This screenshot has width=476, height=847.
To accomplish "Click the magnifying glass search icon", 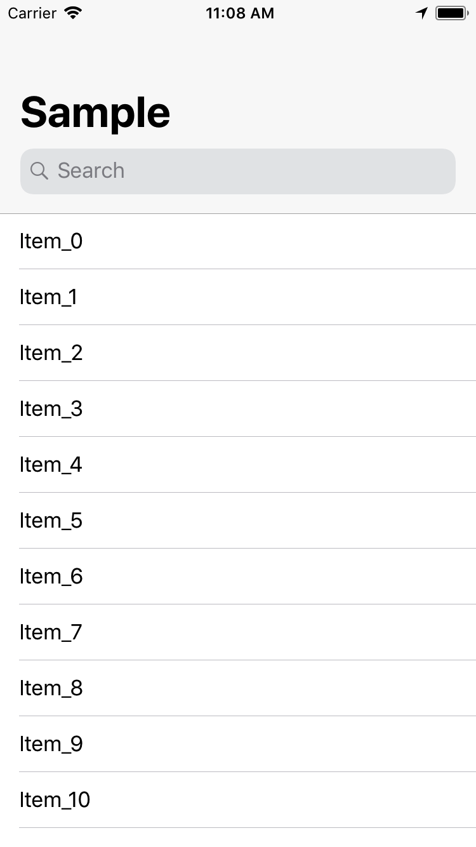I will coord(39,171).
